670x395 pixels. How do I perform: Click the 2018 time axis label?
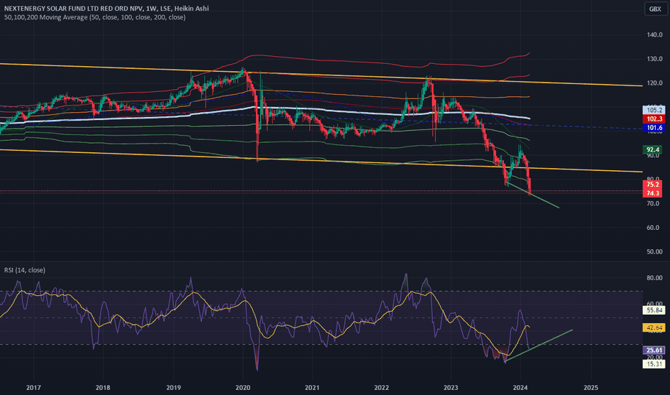103,388
